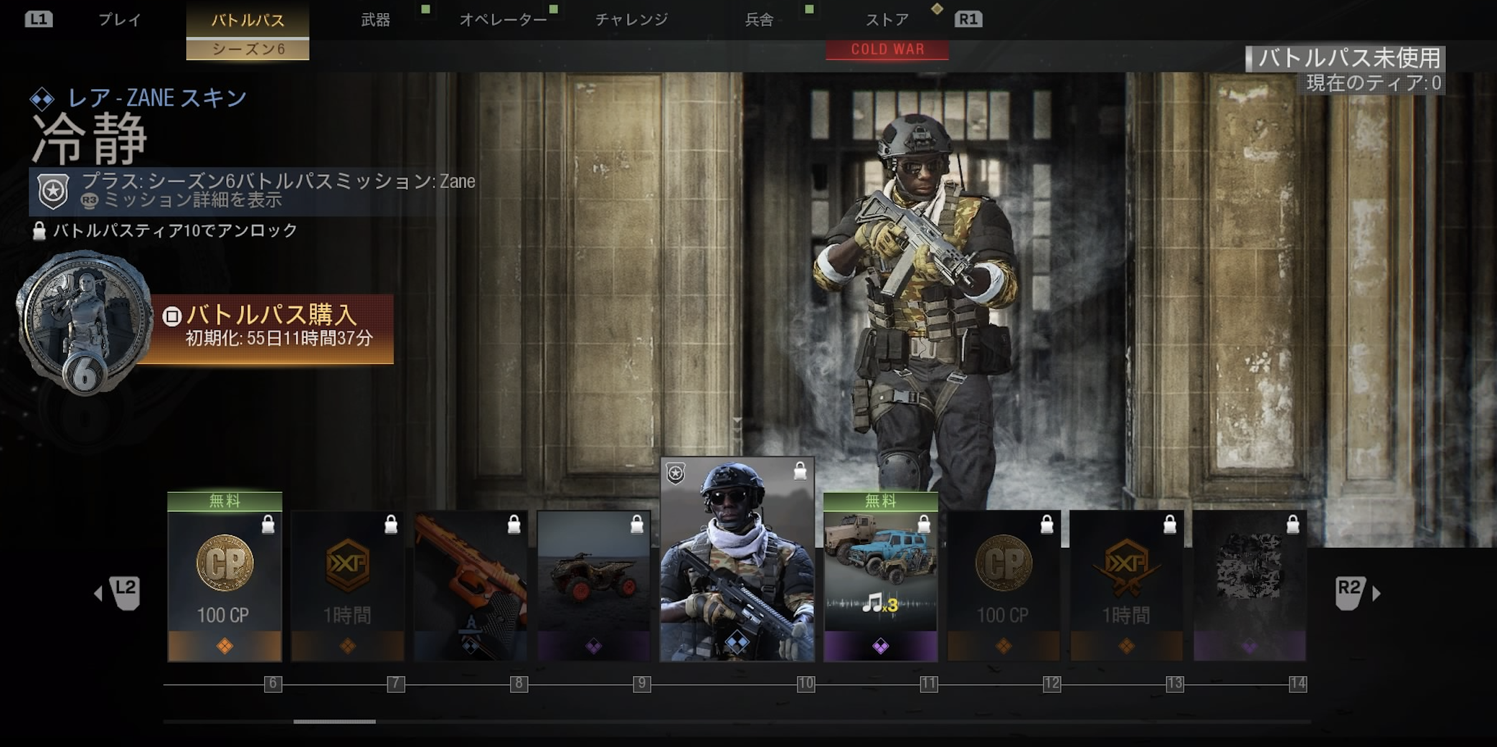
Task: Click the 無料 label above tier 11
Action: point(881,500)
